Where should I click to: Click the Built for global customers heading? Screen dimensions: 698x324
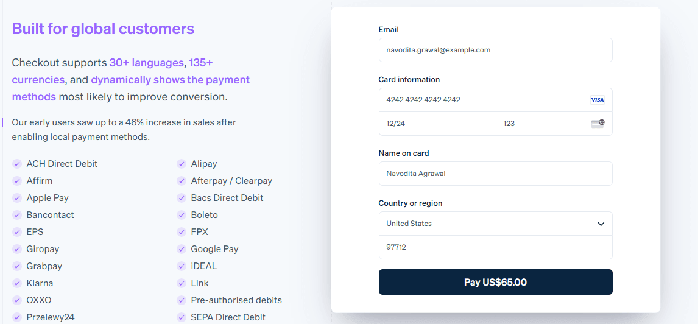[103, 29]
